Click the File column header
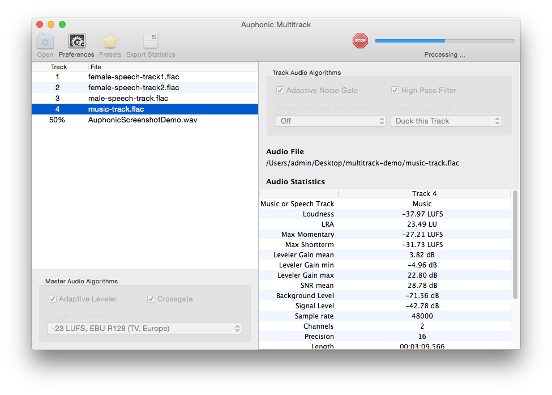 pos(173,67)
